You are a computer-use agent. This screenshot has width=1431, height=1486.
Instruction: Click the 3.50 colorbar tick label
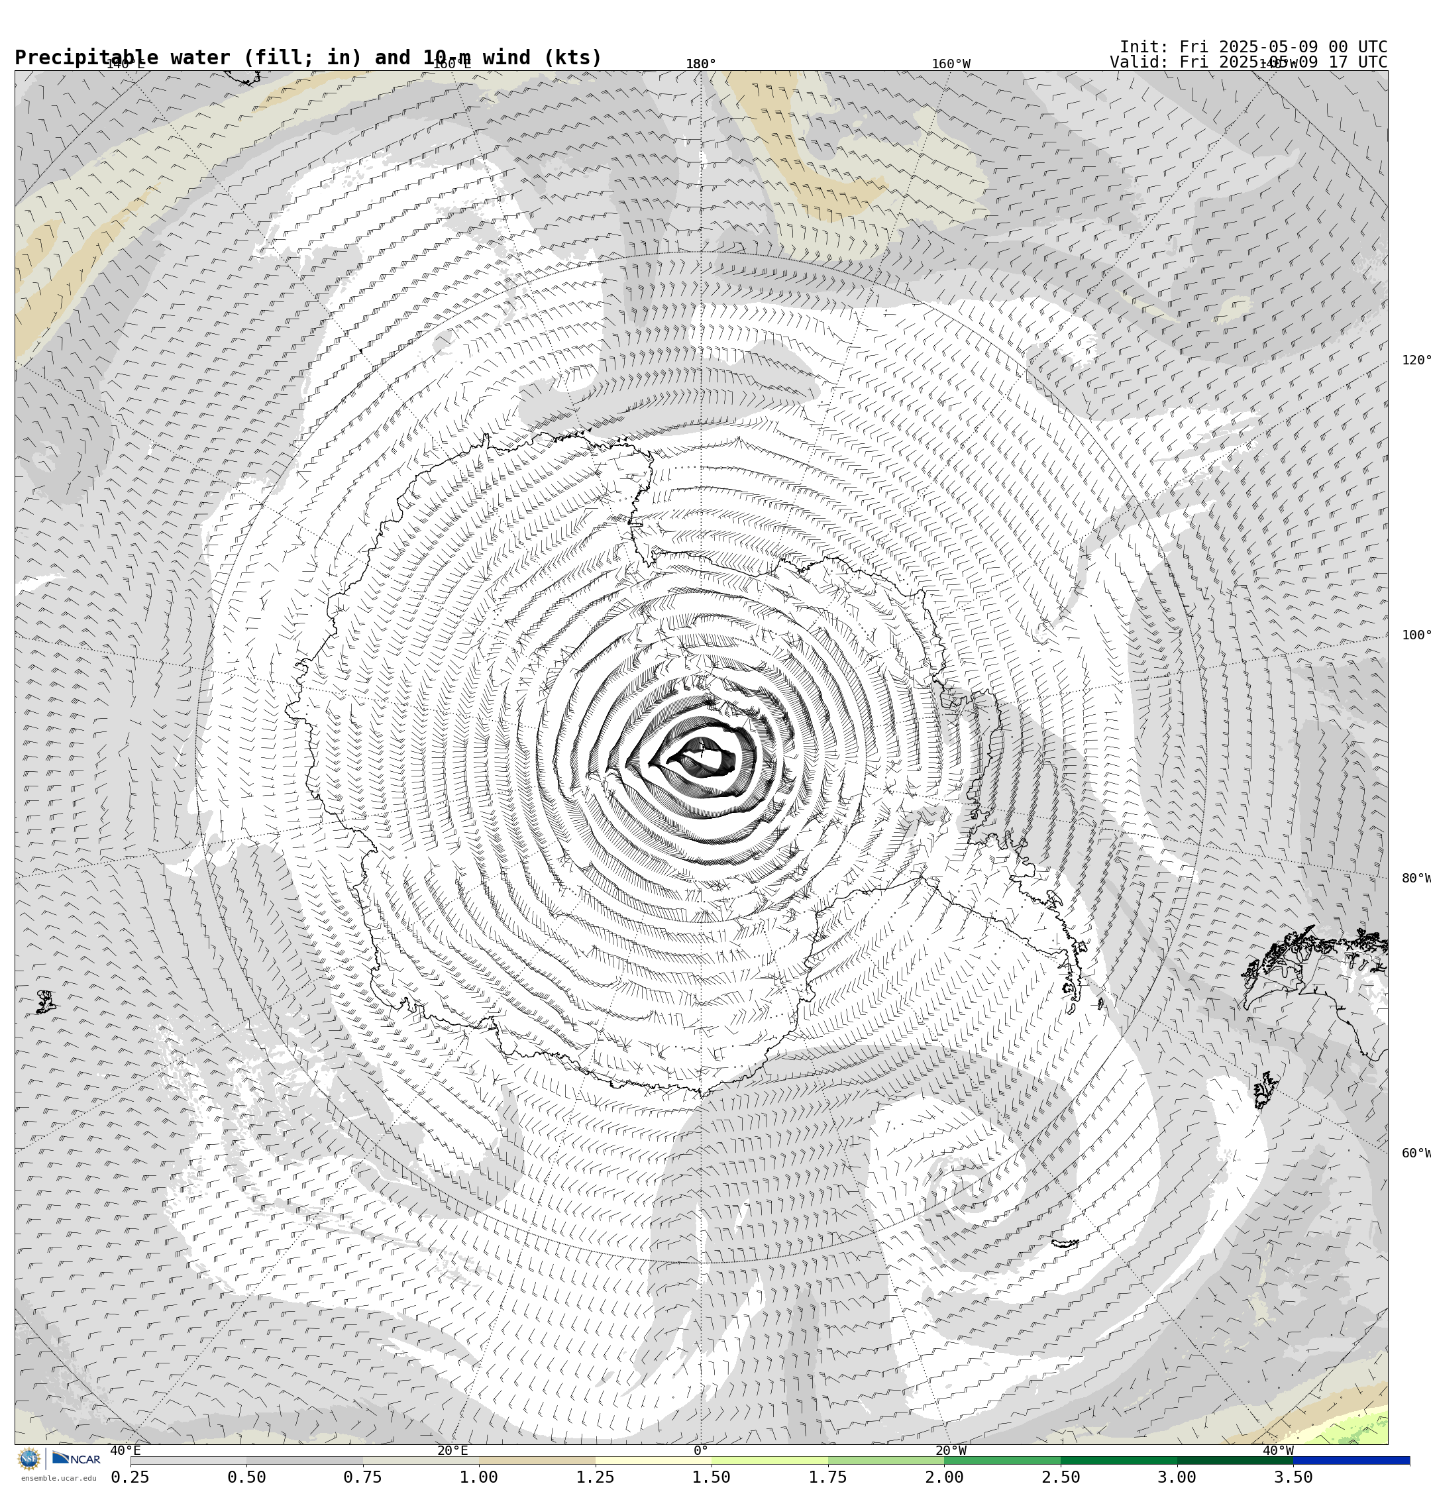[x=1294, y=1477]
